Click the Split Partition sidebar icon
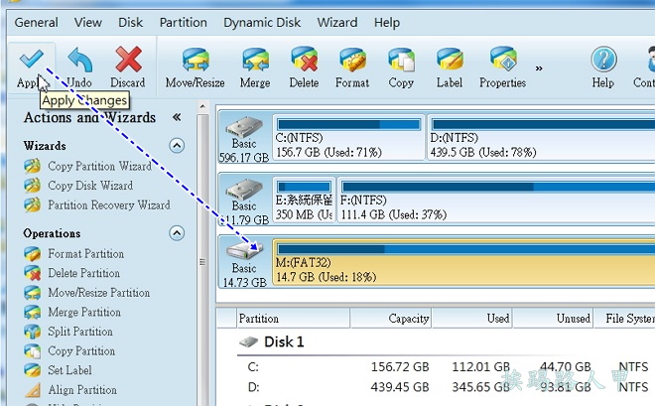This screenshot has height=406, width=655. 32,332
